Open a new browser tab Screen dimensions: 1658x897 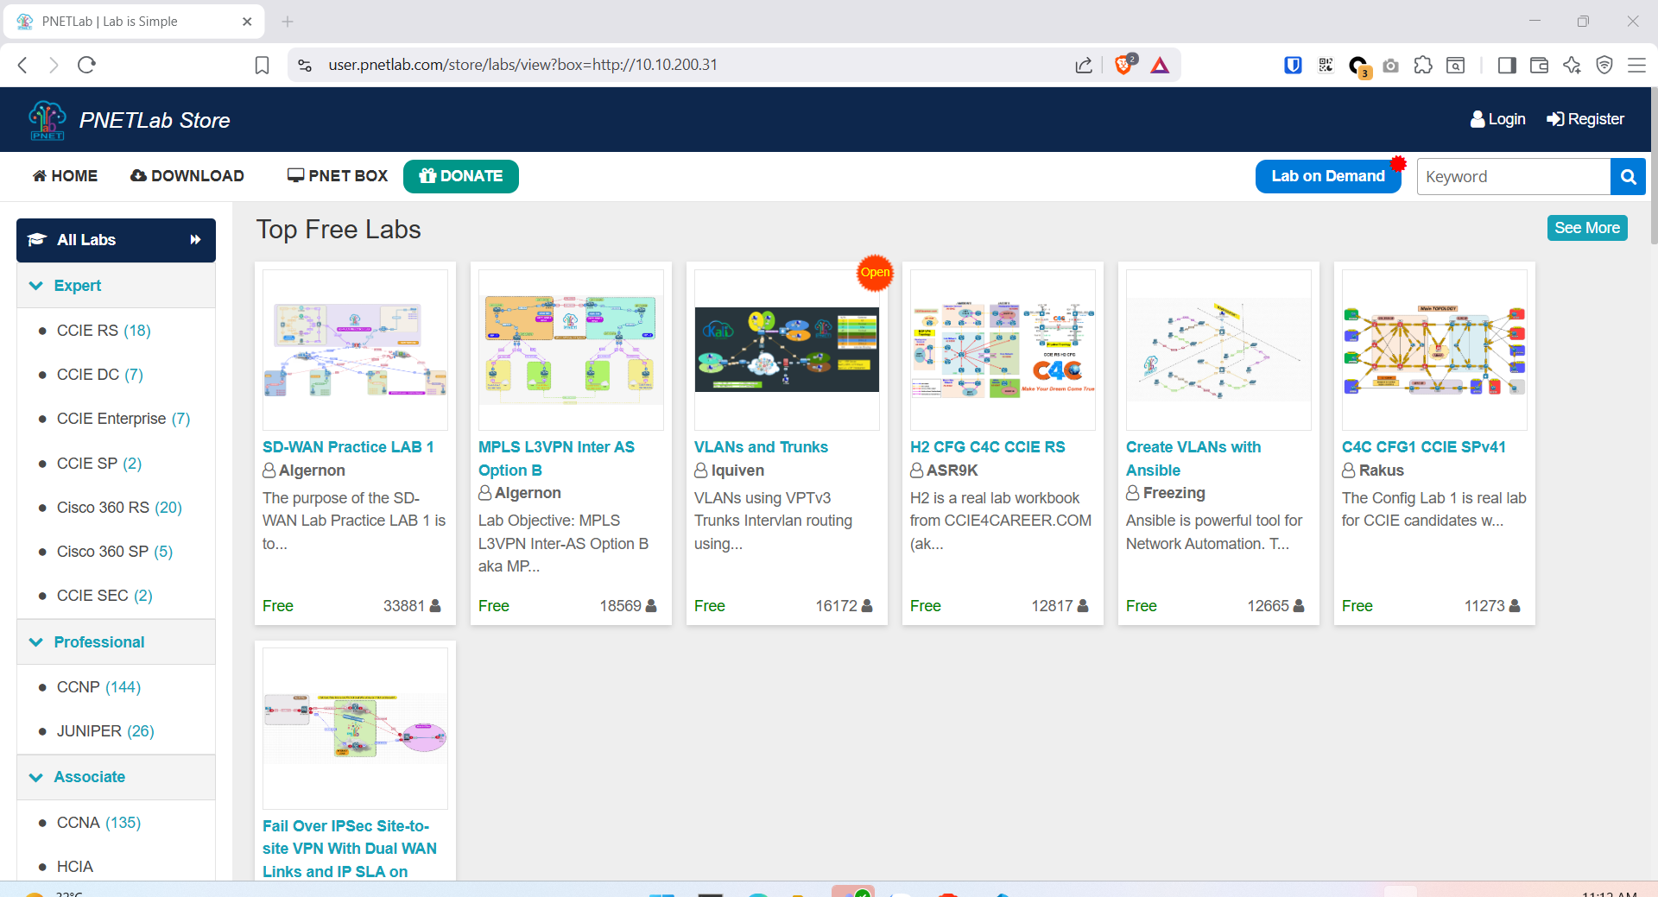pyautogui.click(x=288, y=22)
